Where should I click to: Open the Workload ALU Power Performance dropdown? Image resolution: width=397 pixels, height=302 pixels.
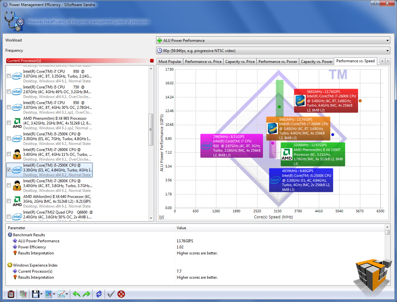pos(273,41)
